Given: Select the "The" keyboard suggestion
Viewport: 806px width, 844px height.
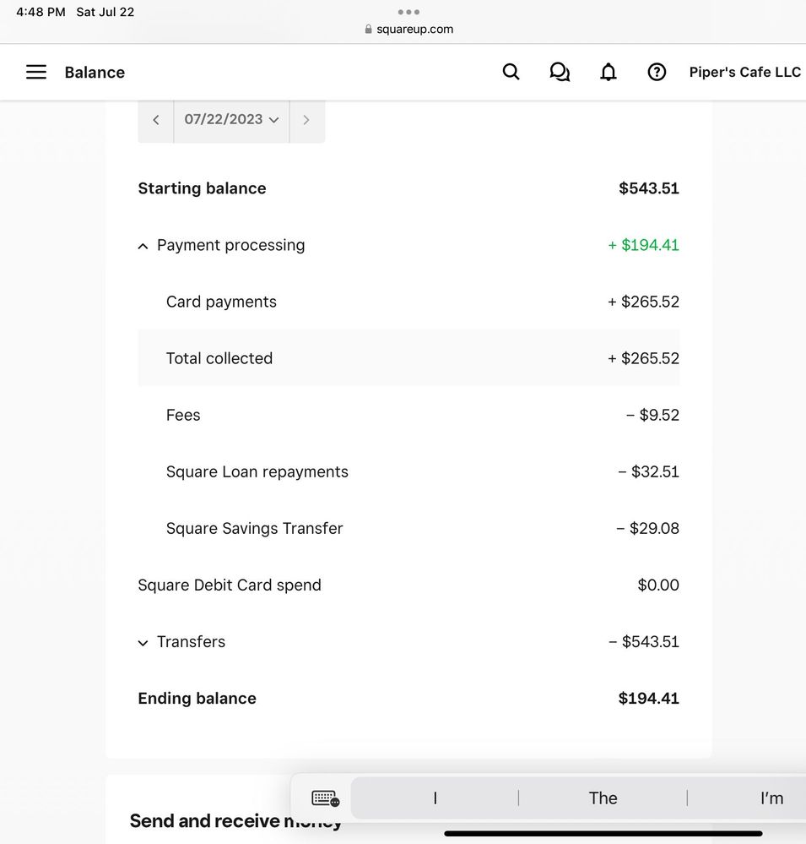Looking at the screenshot, I should (x=603, y=798).
